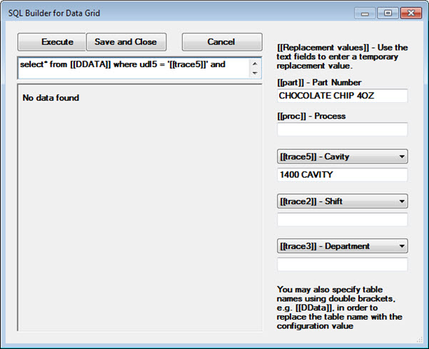
Task: Click the empty Process replacement field
Action: click(x=342, y=129)
